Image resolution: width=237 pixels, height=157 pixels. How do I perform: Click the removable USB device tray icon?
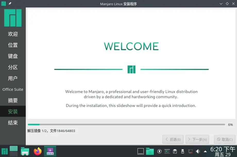[x=183, y=151]
